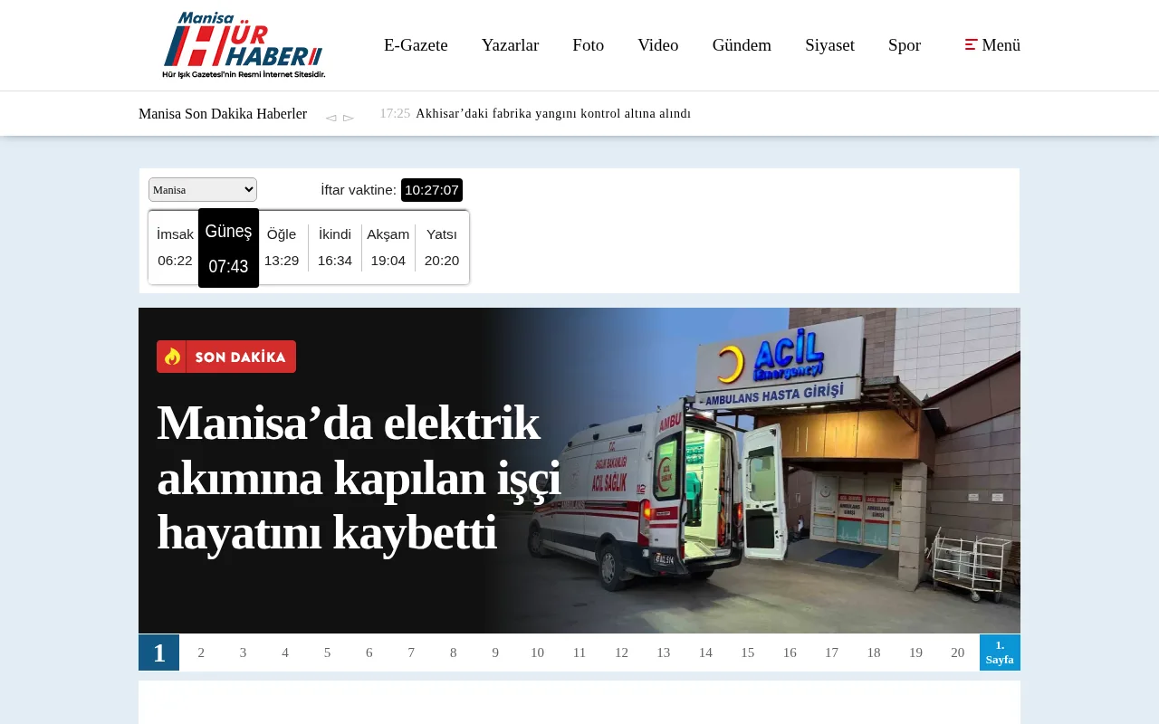Image resolution: width=1159 pixels, height=724 pixels.
Task: Click the Akhisar fabrika yangını ticker headline
Action: point(553,113)
